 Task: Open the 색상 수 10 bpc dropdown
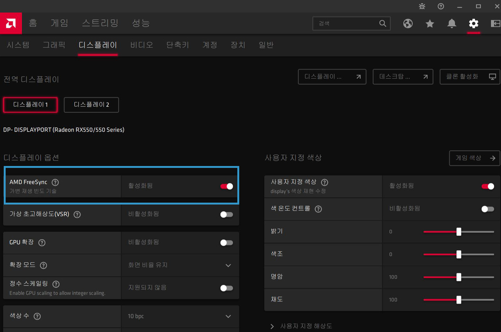pyautogui.click(x=228, y=316)
